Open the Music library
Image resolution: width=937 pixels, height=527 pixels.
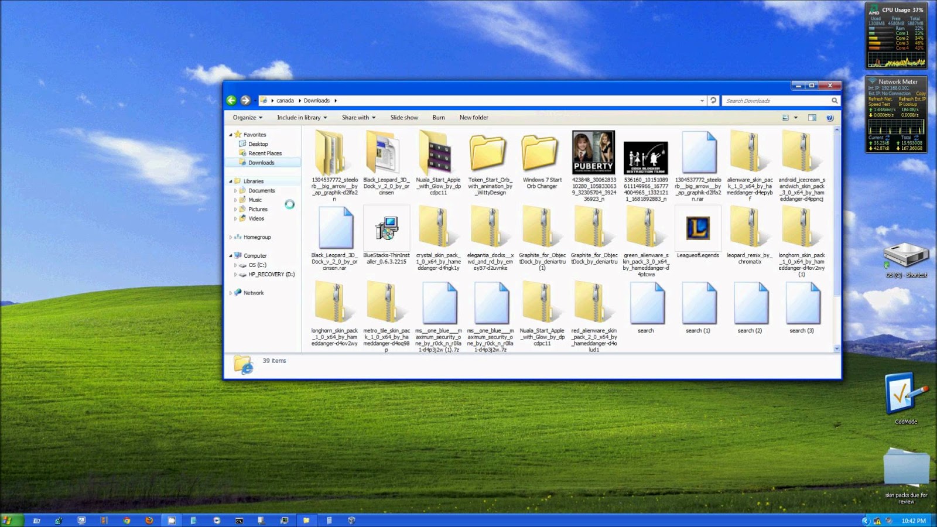pos(255,200)
